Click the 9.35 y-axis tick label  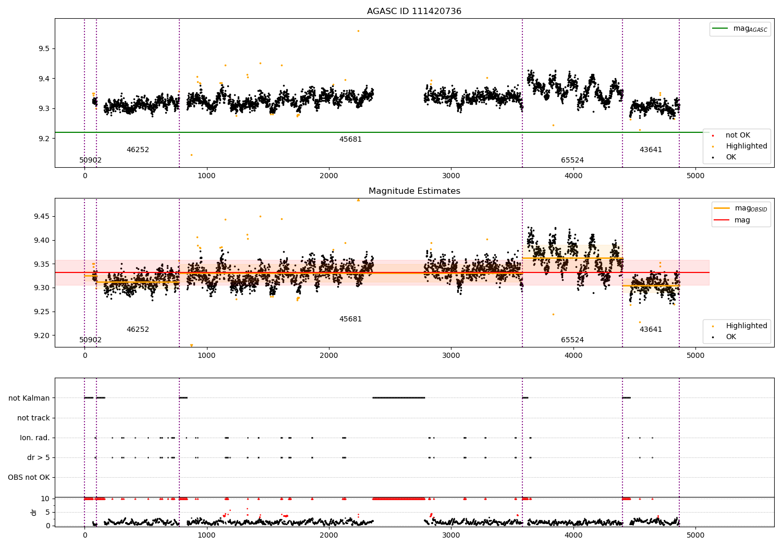tap(42, 265)
